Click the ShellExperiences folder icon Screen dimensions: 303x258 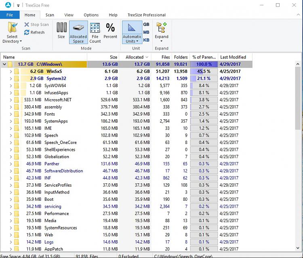[17, 150]
